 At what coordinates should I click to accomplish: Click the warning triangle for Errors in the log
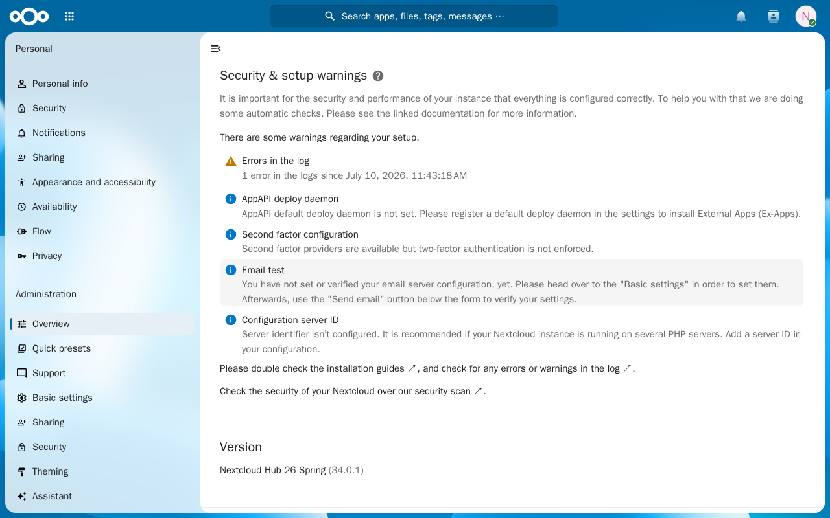(x=231, y=161)
